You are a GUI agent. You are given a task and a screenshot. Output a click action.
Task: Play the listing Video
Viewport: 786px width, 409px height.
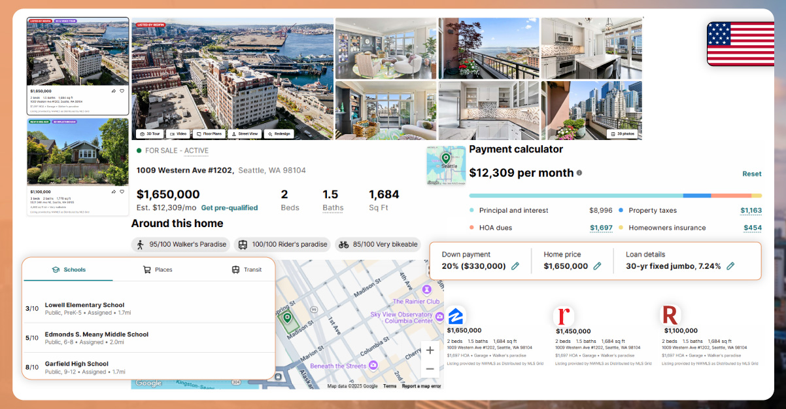tap(178, 133)
